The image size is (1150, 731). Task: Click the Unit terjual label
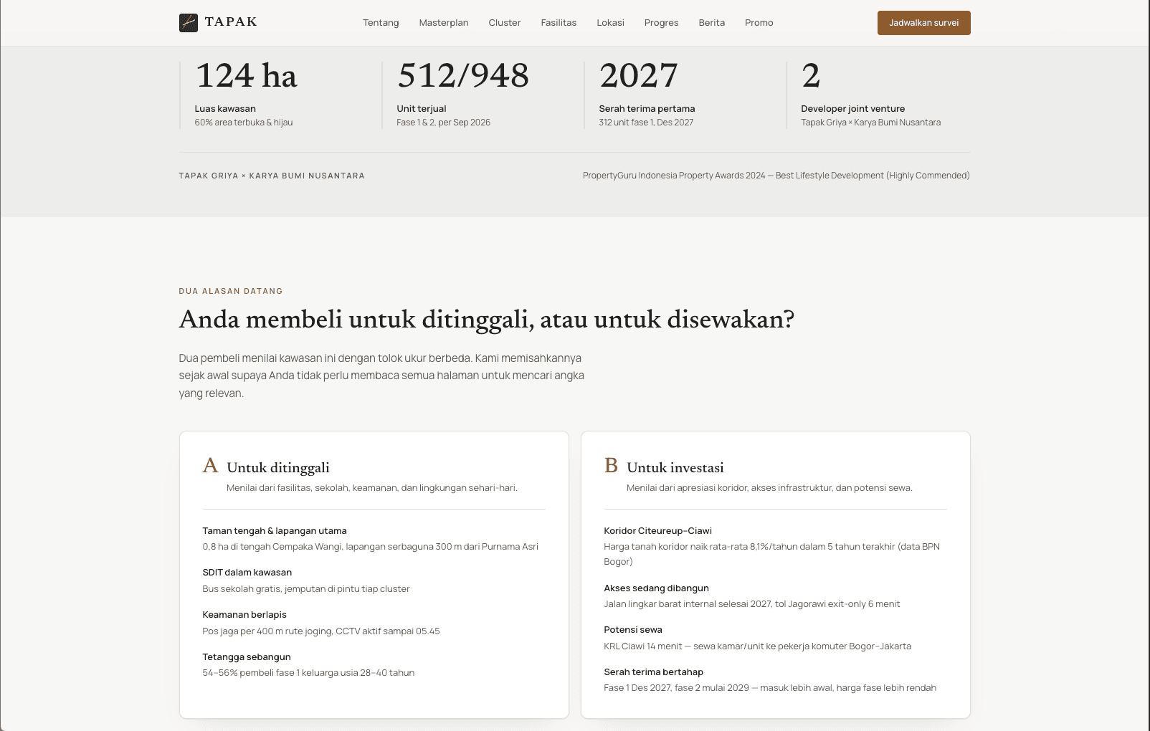point(422,109)
